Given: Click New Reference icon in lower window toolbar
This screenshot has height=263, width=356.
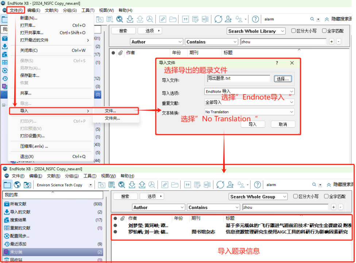Looking at the screenshot, I should tap(112, 185).
